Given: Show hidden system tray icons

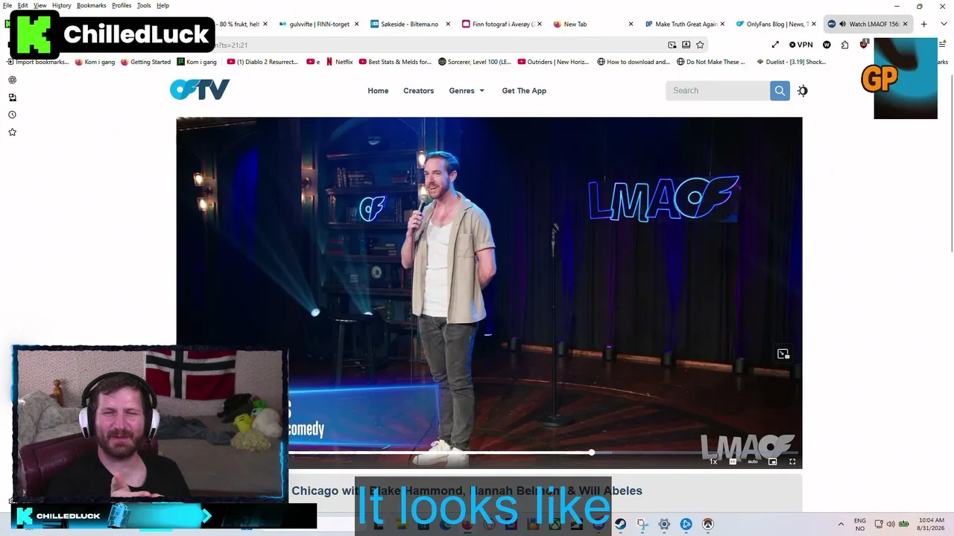Looking at the screenshot, I should click(841, 524).
